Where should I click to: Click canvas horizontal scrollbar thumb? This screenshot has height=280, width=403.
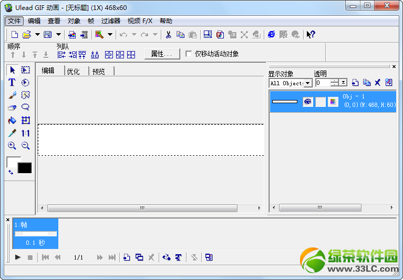click(142, 208)
